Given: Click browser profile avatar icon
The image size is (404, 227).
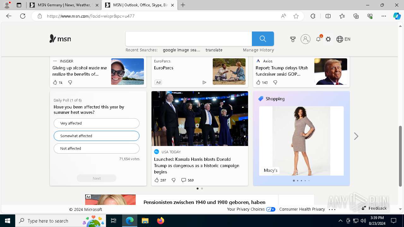Looking at the screenshot, I should click(x=7, y=5).
